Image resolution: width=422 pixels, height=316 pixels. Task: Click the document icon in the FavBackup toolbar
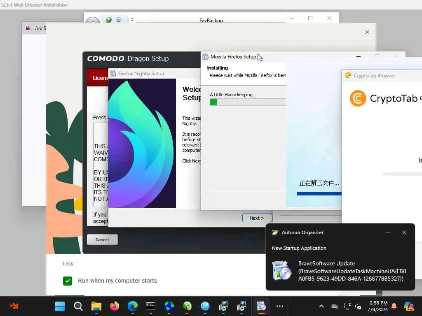[119, 20]
